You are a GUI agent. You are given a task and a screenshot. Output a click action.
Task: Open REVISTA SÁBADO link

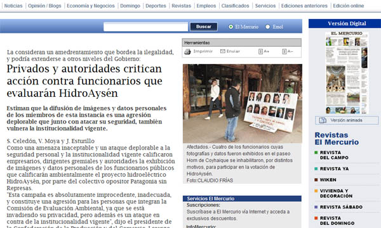(341, 207)
